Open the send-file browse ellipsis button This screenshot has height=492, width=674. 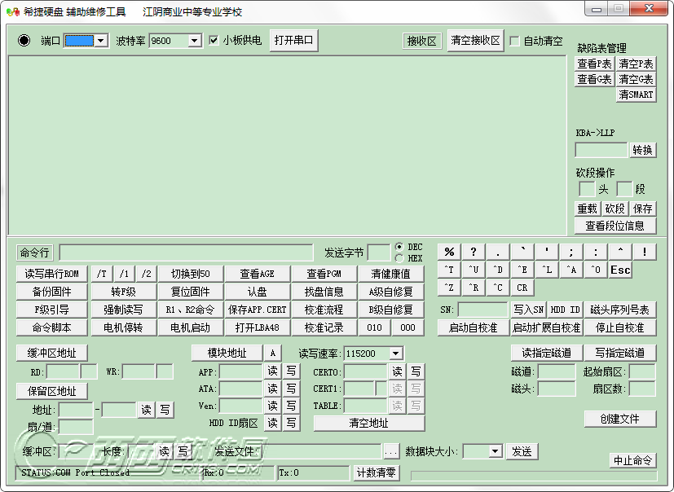click(390, 452)
